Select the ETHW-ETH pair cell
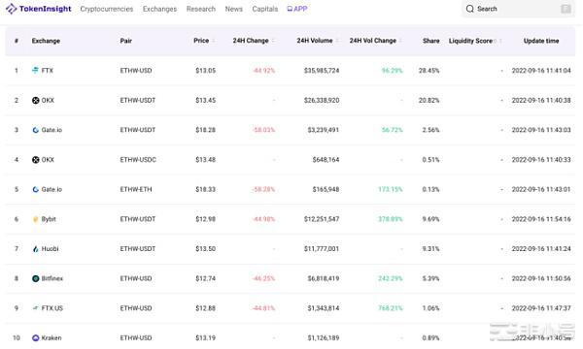The height and width of the screenshot is (349, 583). pos(136,189)
